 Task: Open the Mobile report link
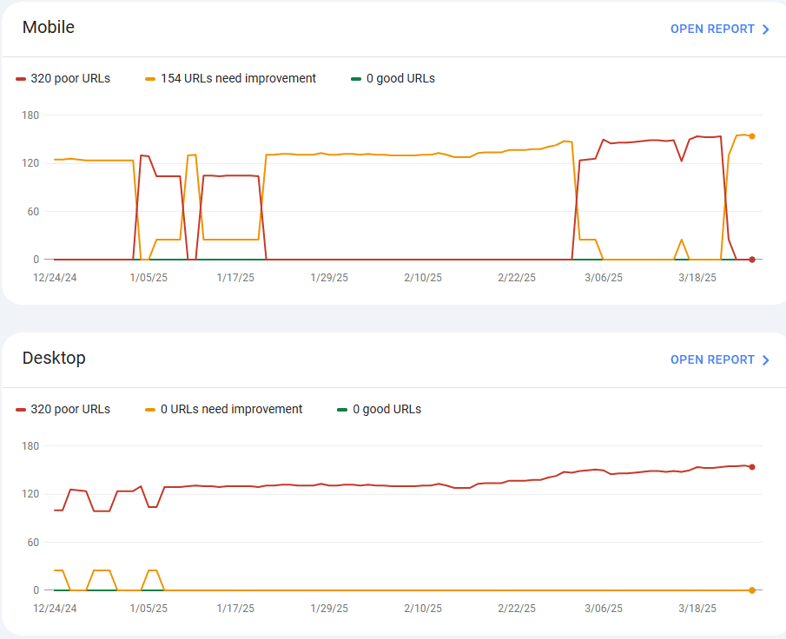712,29
